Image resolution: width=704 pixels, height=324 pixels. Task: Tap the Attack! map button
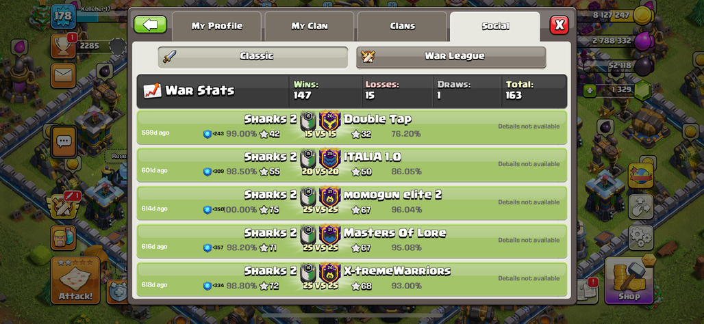pos(75,280)
